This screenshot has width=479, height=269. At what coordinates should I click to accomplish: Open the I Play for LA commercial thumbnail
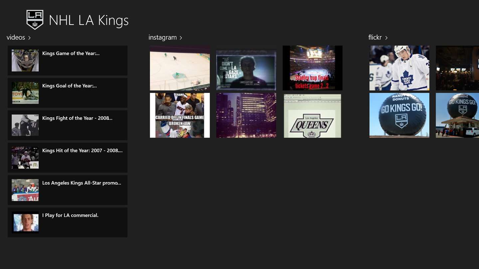pyautogui.click(x=25, y=223)
